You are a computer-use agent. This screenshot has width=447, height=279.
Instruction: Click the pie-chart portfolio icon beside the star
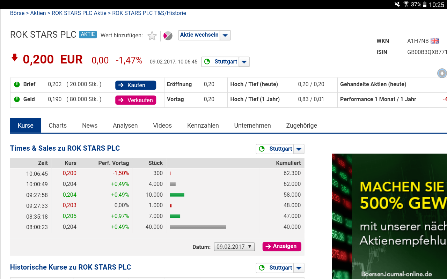tap(168, 36)
